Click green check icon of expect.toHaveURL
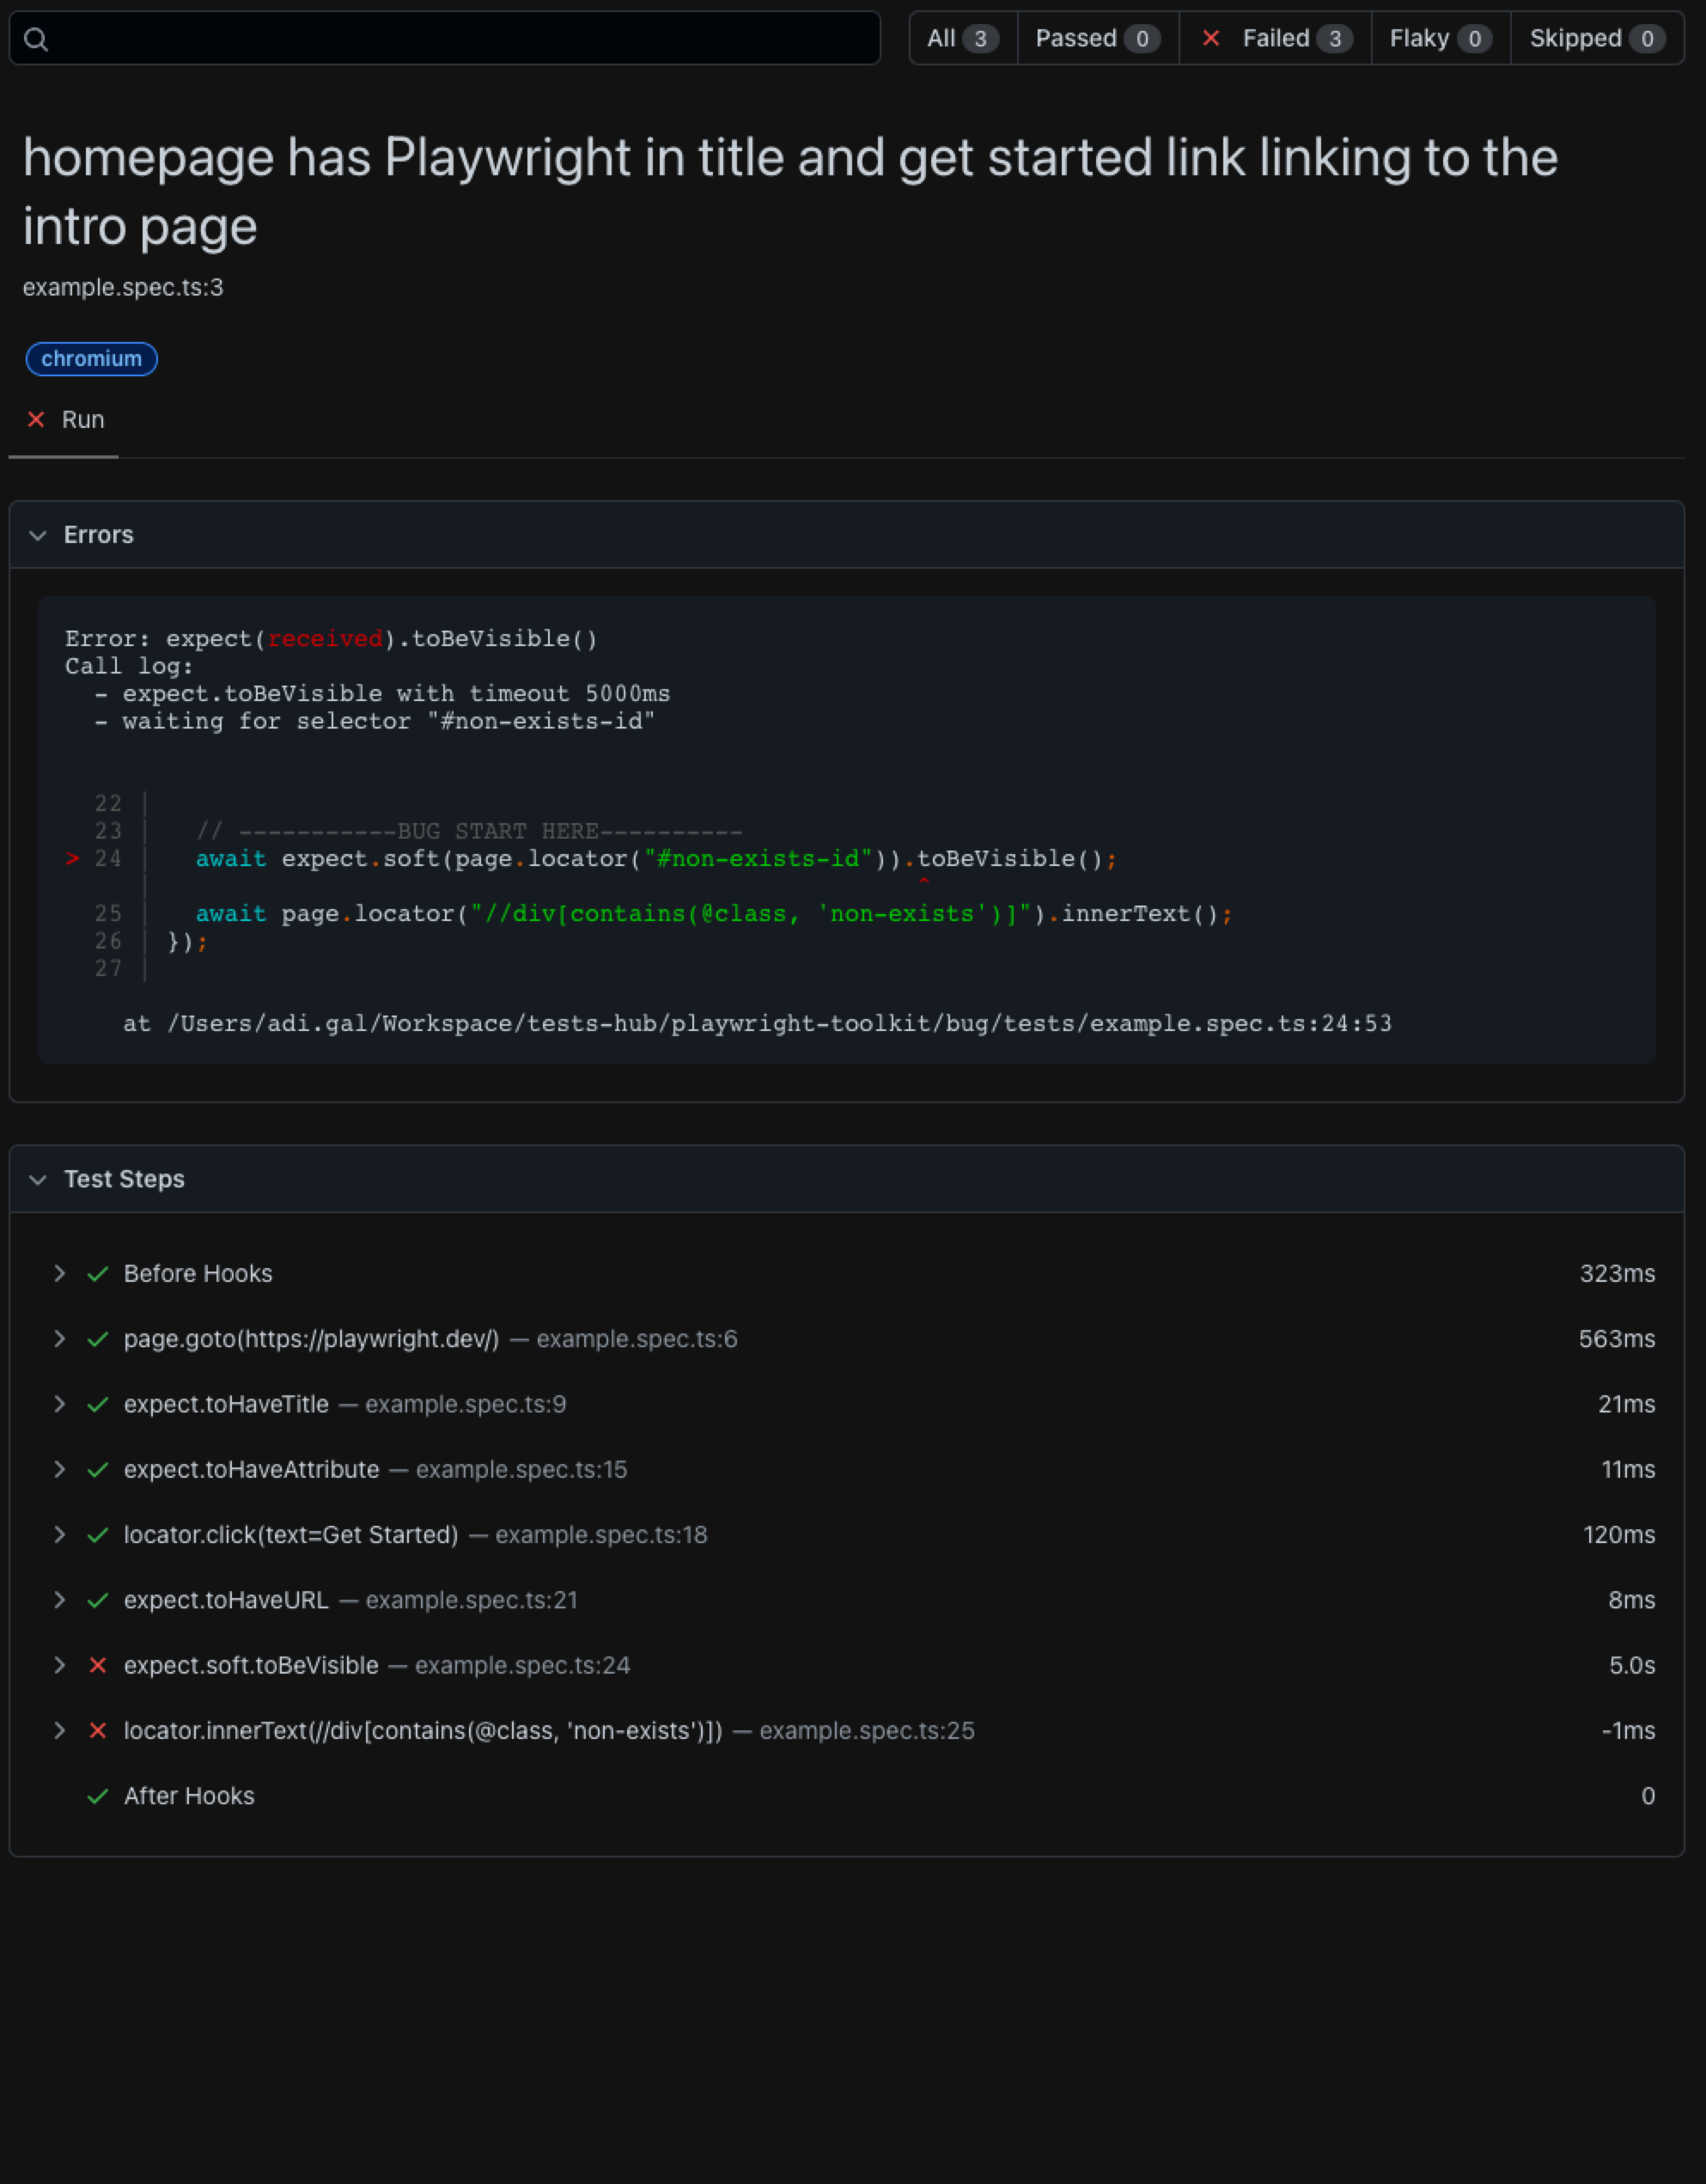 [98, 1601]
